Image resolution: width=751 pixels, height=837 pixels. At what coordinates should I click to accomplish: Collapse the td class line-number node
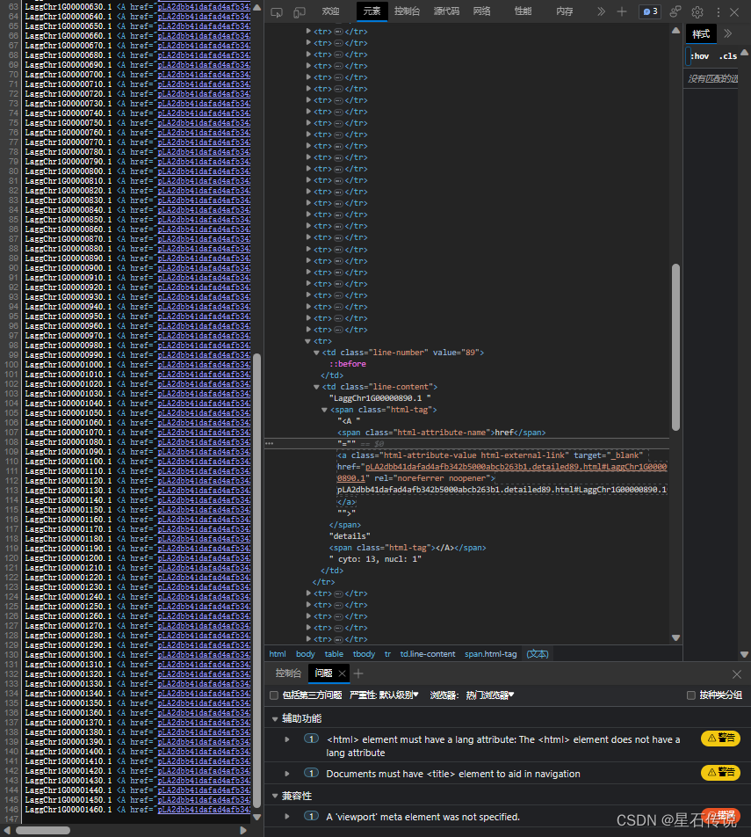(316, 353)
